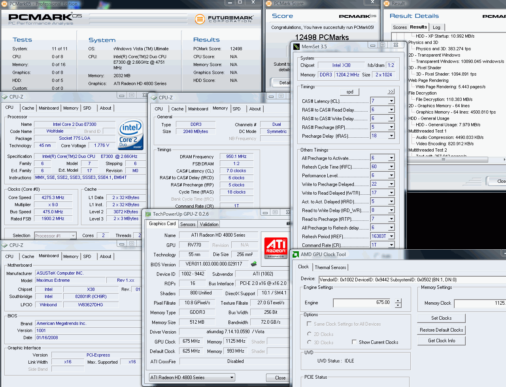Screen dimensions: 506x387
Task: Open Cache tab in Mainboard CPU-Z window
Action: 28,256
